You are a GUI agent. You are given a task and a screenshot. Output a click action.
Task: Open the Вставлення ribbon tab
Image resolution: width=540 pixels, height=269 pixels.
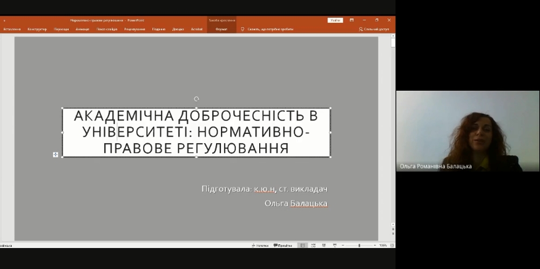point(12,29)
